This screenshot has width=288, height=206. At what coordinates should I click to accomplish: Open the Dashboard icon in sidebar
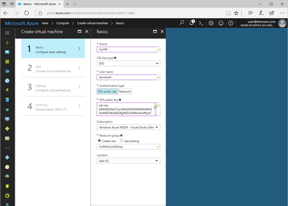tap(7, 52)
